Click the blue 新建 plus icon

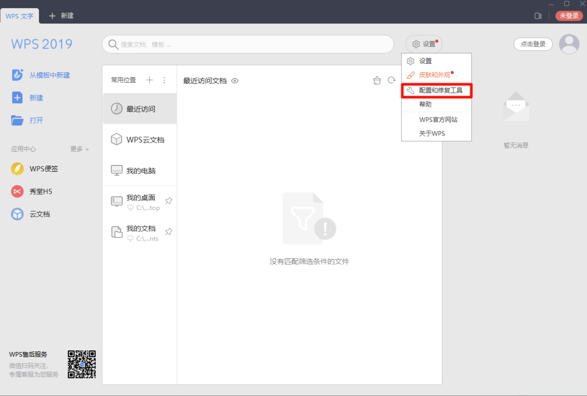click(x=17, y=98)
